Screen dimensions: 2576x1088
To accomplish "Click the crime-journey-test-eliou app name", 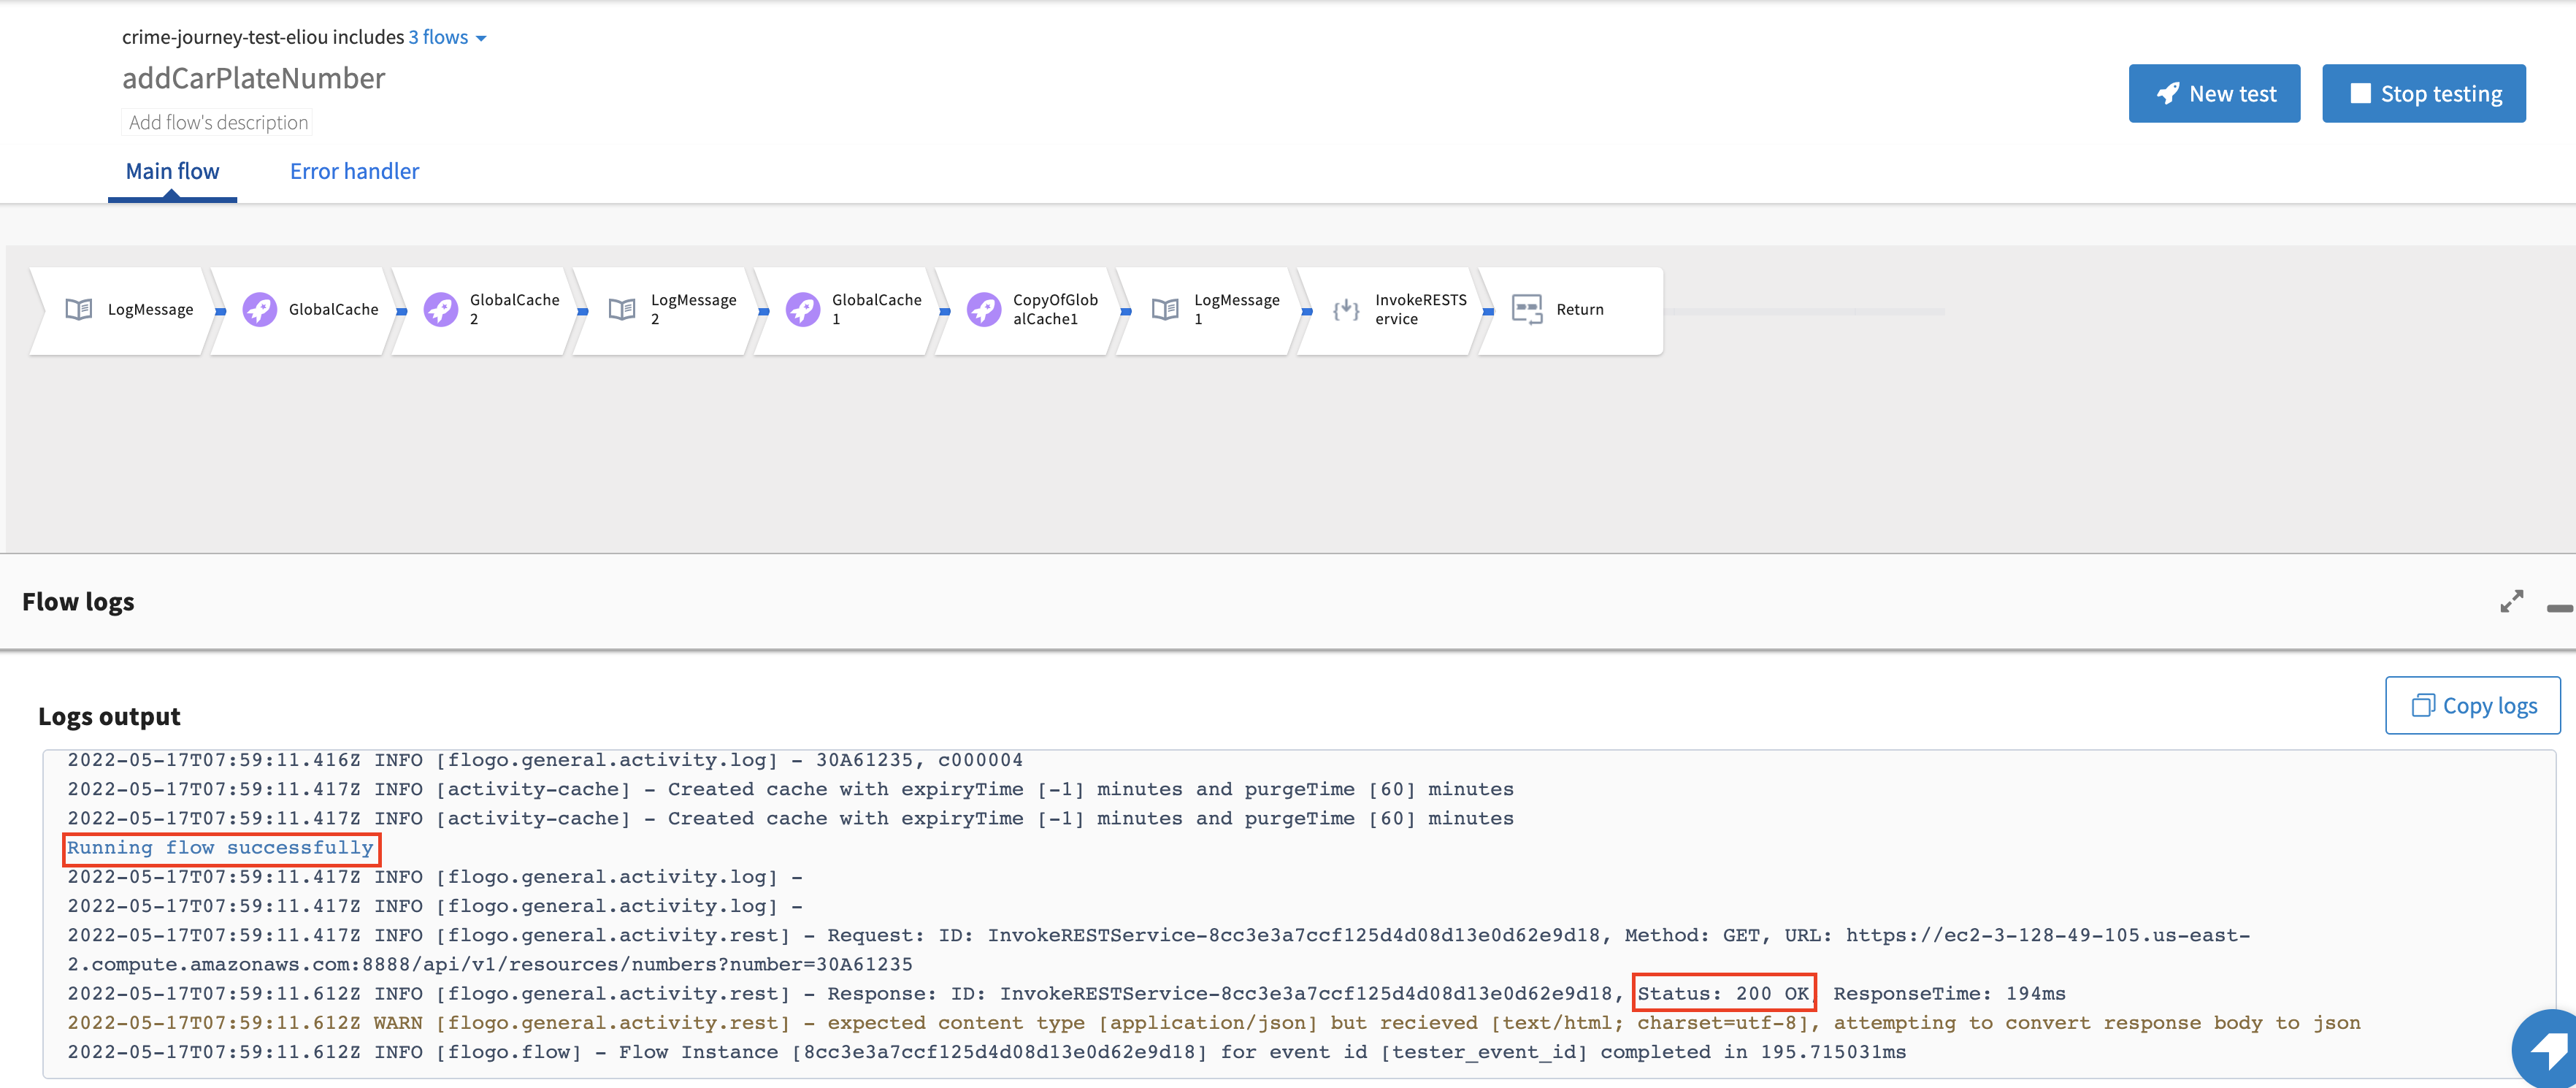I will pos(224,37).
